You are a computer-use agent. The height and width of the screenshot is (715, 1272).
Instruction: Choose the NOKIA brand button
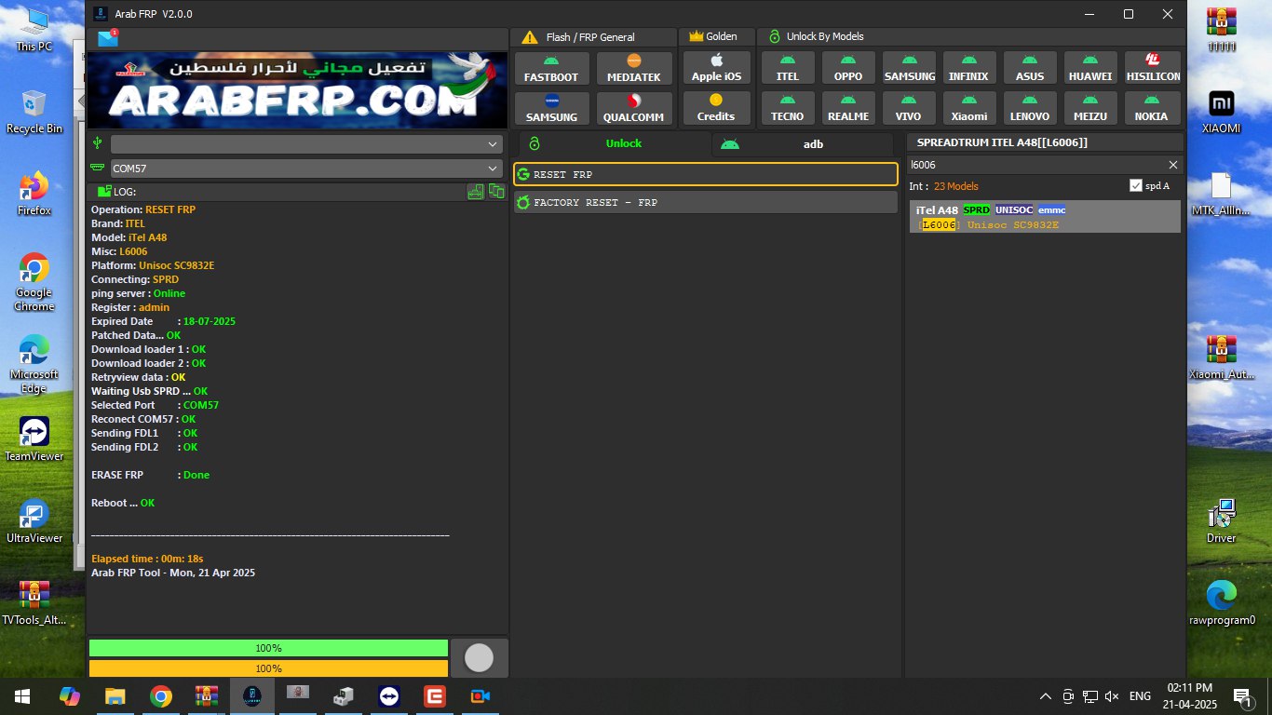1153,108
